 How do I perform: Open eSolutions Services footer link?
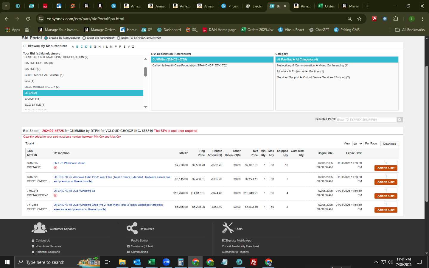pos(48,246)
